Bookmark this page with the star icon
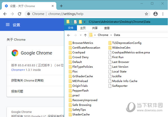The image size is (168, 117). (146, 14)
